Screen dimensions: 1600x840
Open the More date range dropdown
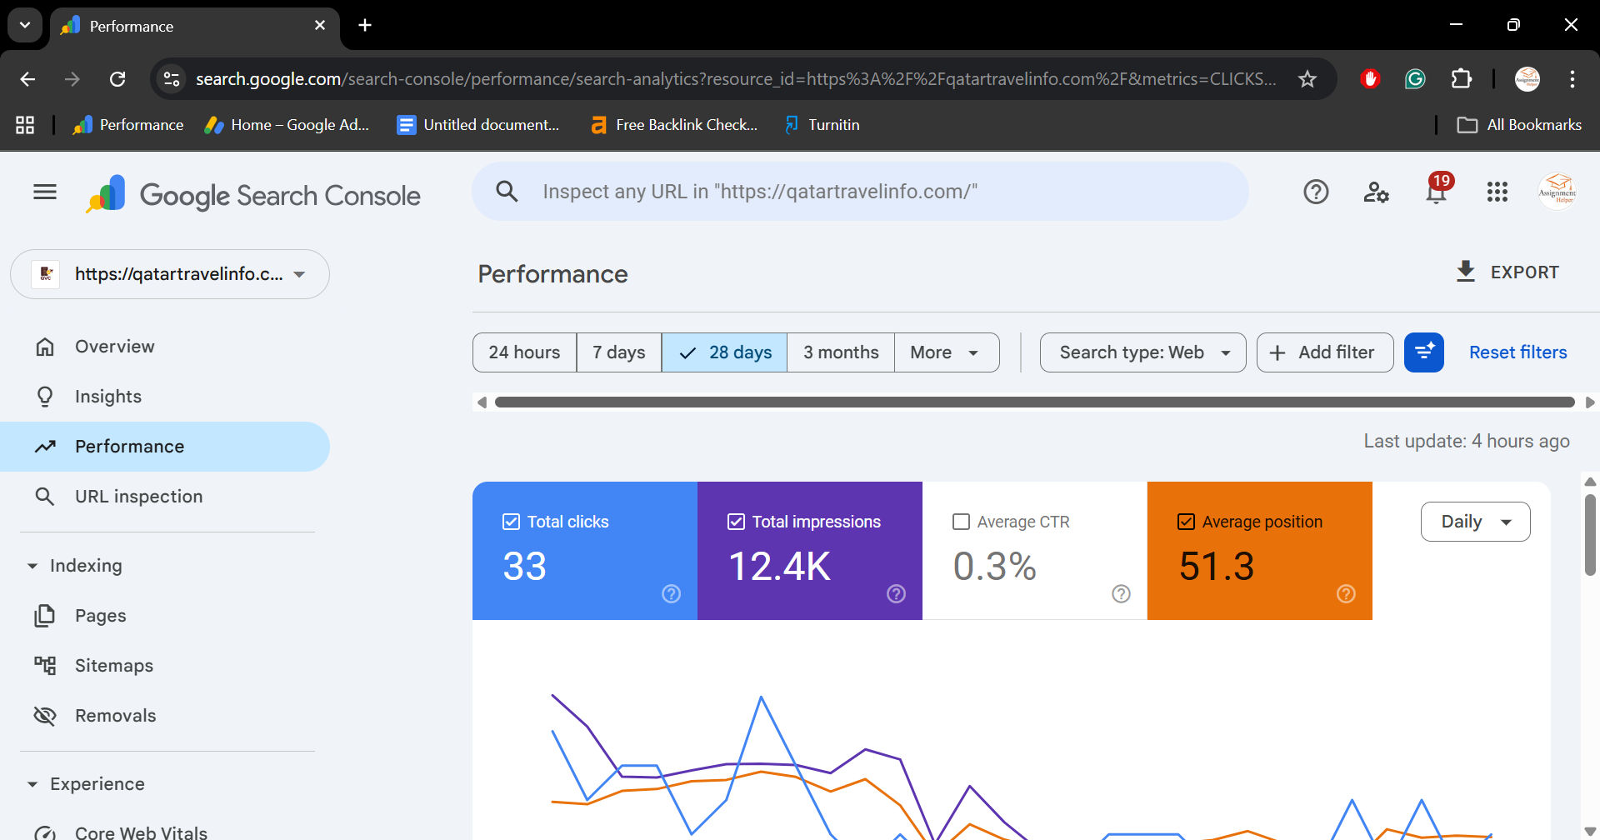coord(947,352)
